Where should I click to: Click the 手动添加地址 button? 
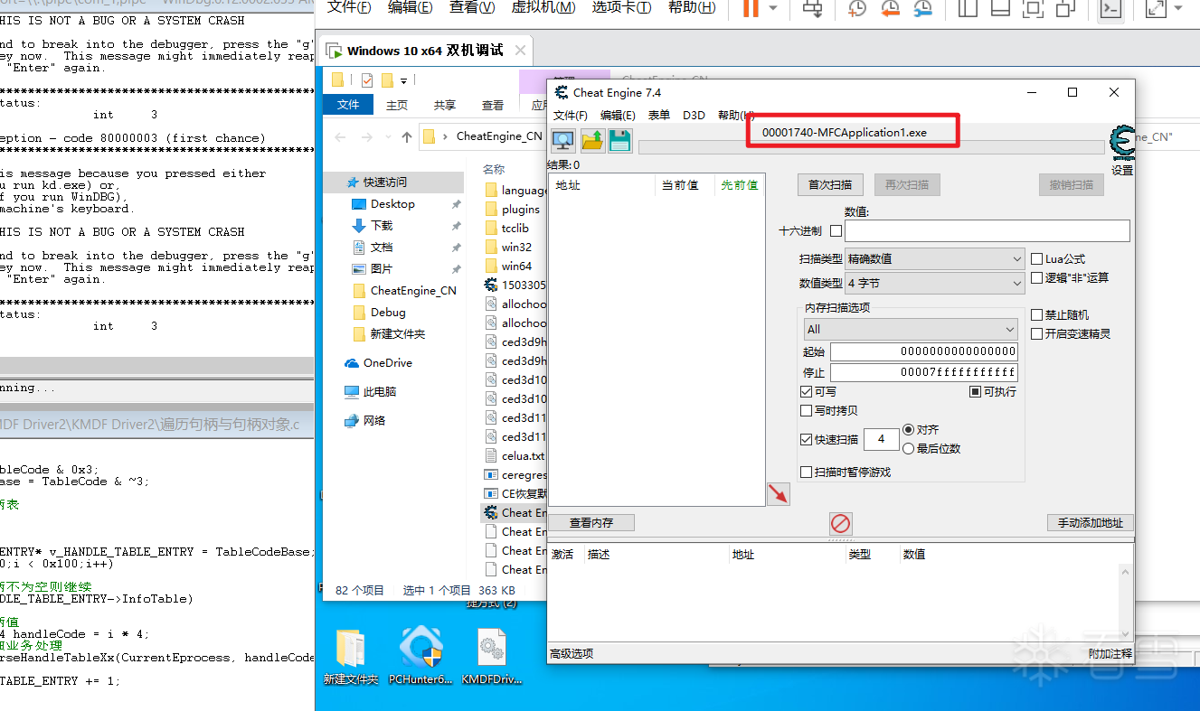(1091, 523)
